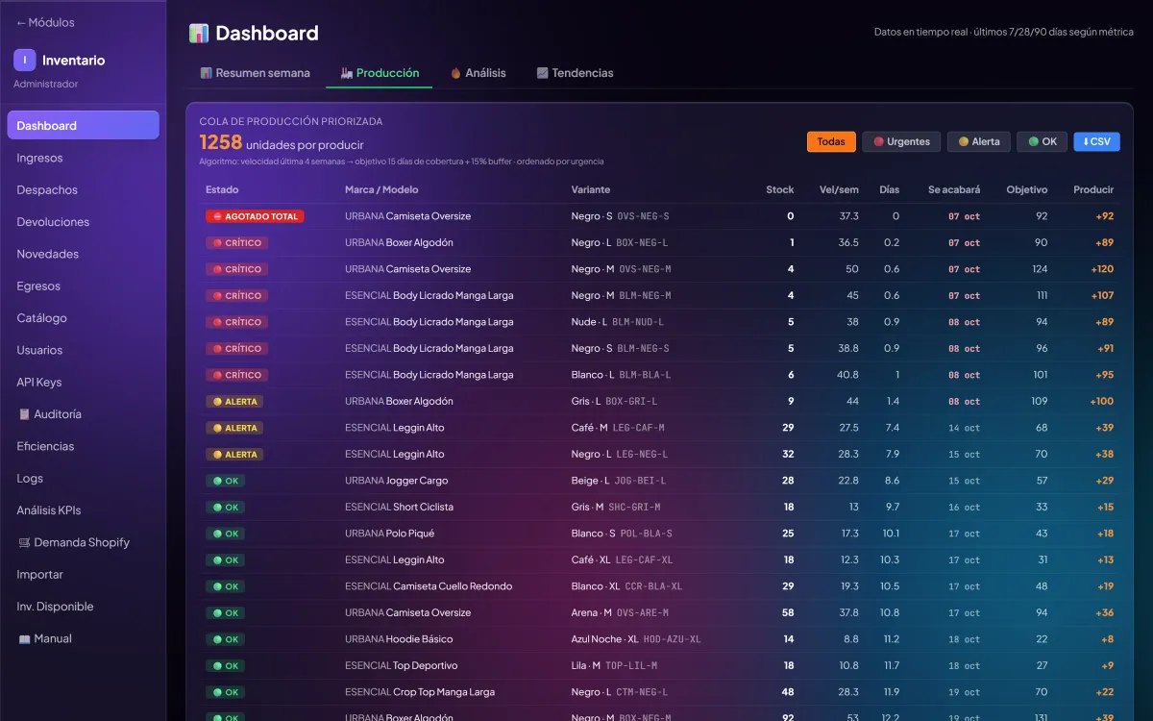Open the Manual via its book icon
1153x721 pixels.
(x=24, y=638)
